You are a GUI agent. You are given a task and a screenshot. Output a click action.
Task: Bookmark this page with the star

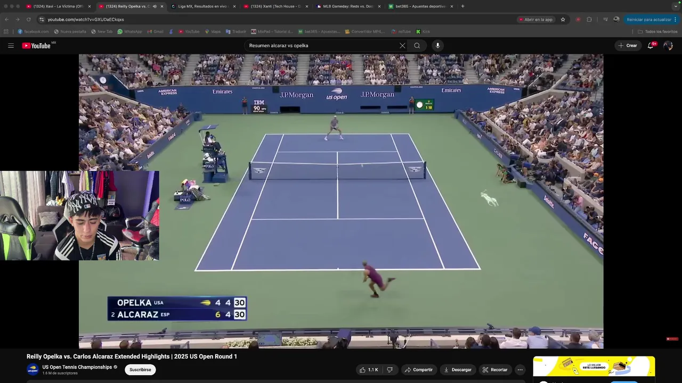563,20
